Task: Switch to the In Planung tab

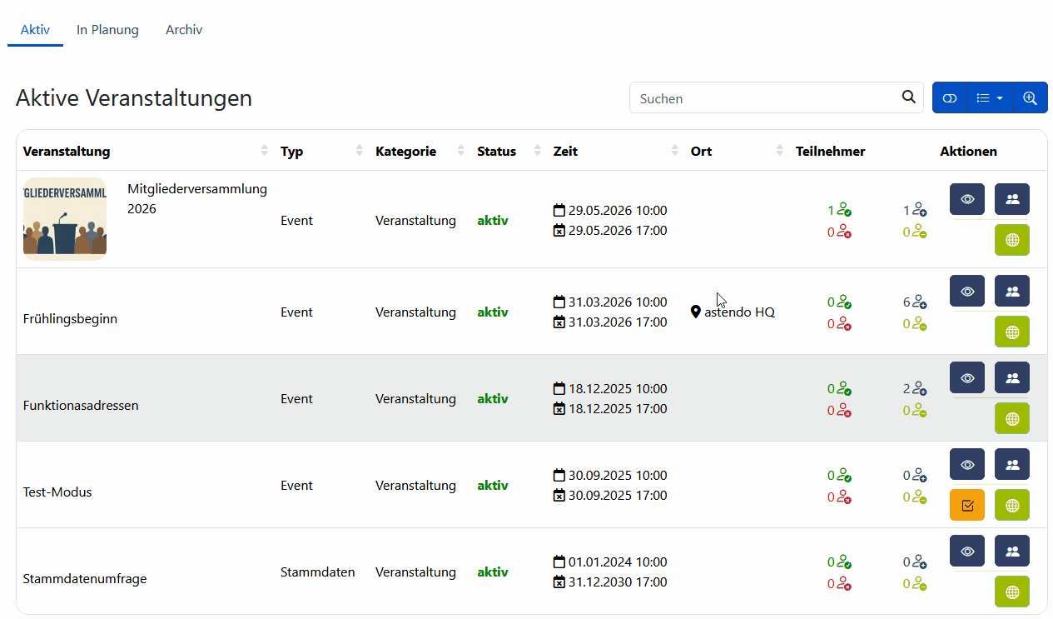Action: [107, 30]
